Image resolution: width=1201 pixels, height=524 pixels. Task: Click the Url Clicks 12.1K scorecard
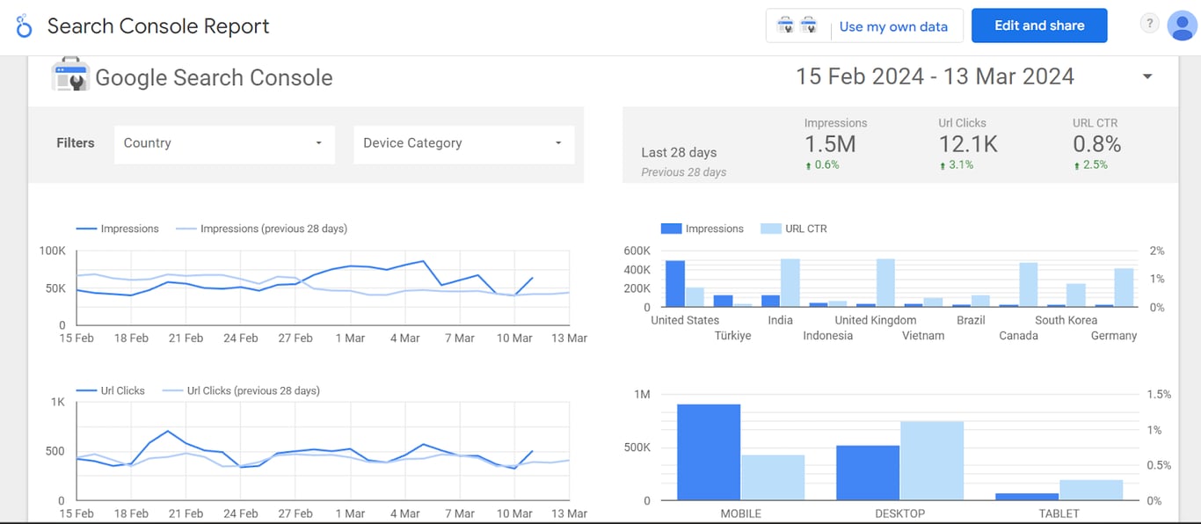click(x=967, y=144)
